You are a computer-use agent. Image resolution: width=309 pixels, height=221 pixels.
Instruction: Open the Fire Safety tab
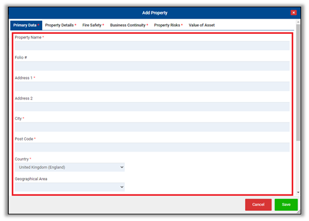[93, 25]
